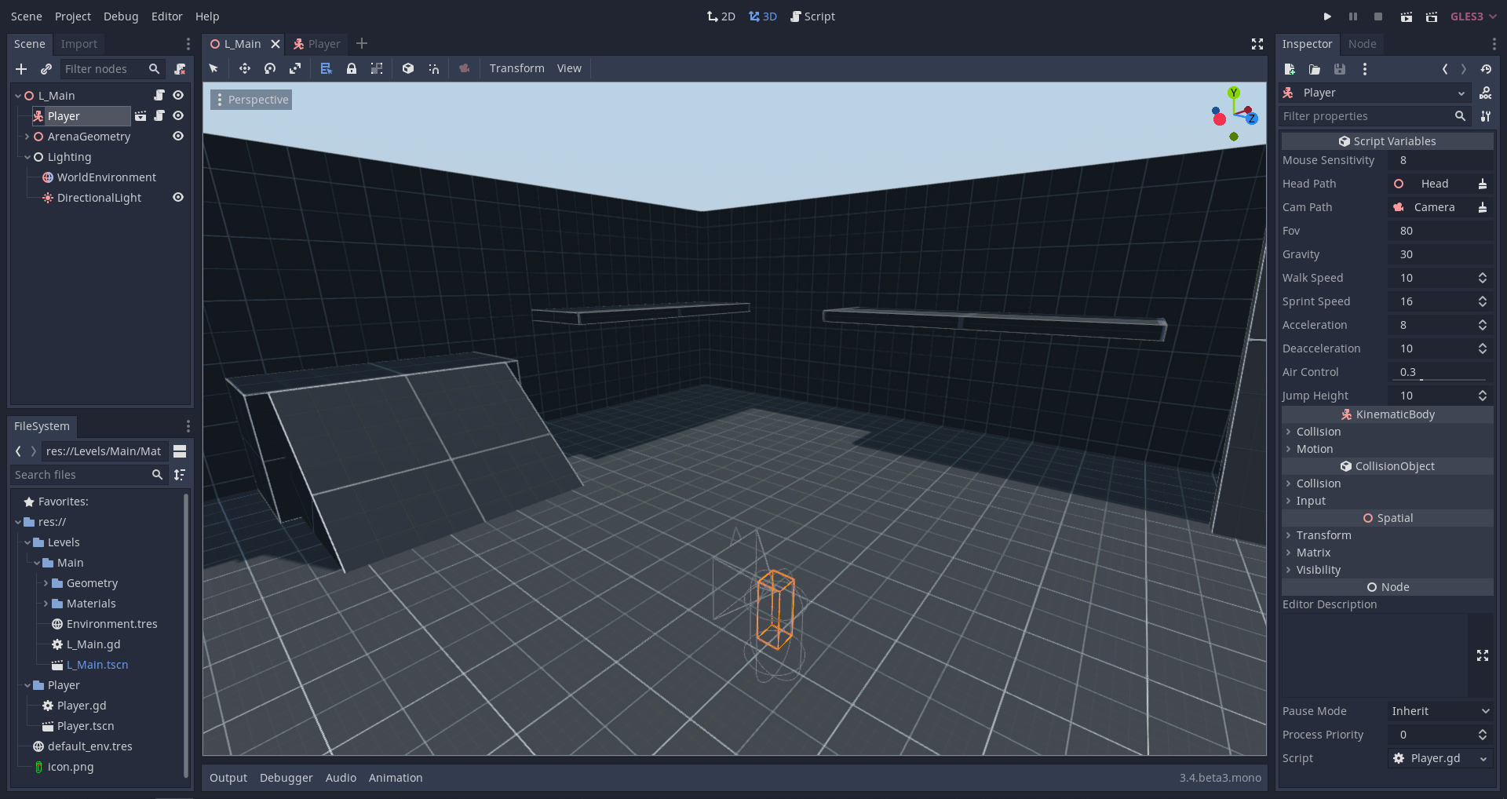Open the Output bottom panel
This screenshot has height=799, width=1507.
[228, 778]
